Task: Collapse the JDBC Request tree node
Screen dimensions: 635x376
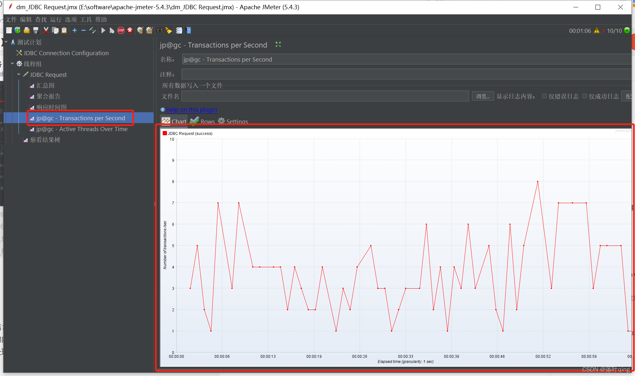Action: coord(19,75)
